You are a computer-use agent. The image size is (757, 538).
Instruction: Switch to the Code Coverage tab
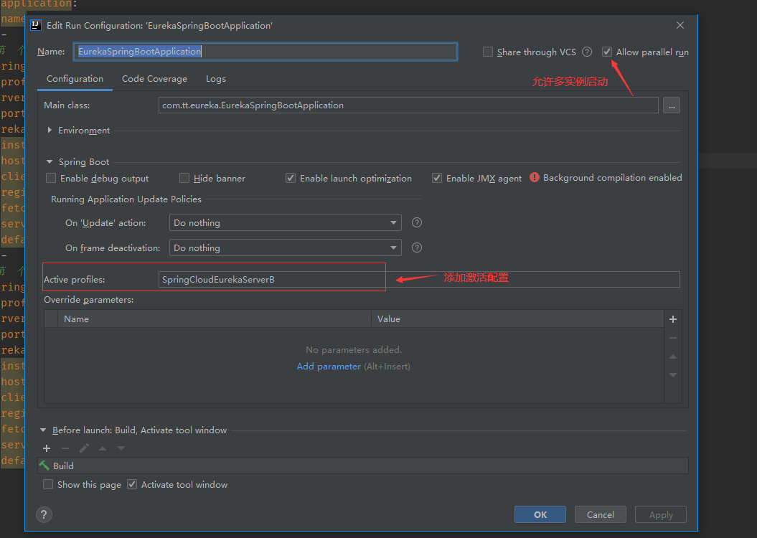coord(154,79)
